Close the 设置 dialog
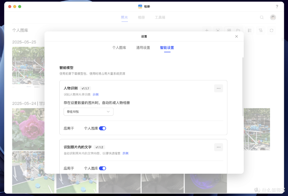Image resolution: width=288 pixels, height=196 pixels. (237, 36)
